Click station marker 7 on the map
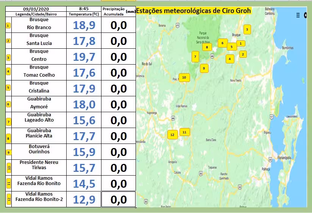Viewport: 312px width, 213px height. (195, 57)
